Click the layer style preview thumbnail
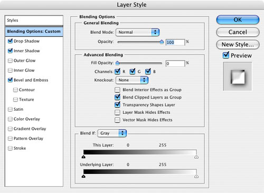264x193 pixels. pos(238,76)
